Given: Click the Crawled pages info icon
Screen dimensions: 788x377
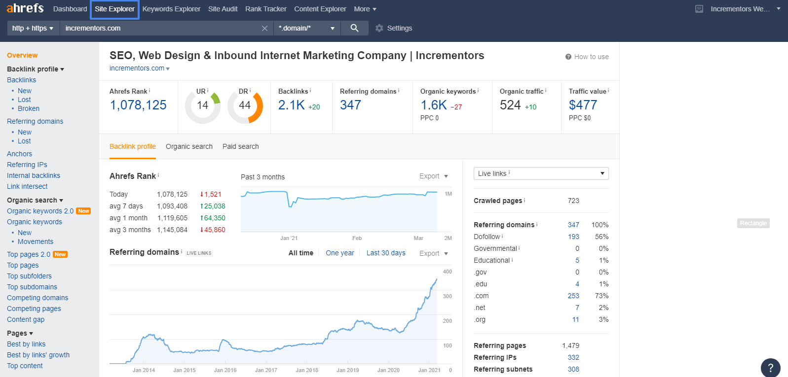Looking at the screenshot, I should point(525,200).
